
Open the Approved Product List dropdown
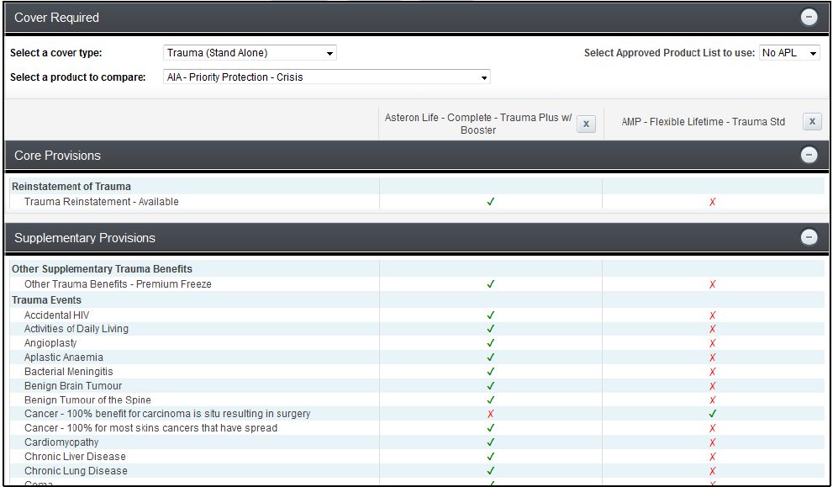point(789,53)
